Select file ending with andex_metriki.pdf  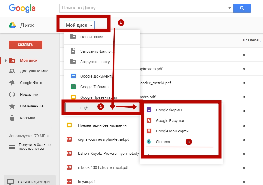(156, 83)
